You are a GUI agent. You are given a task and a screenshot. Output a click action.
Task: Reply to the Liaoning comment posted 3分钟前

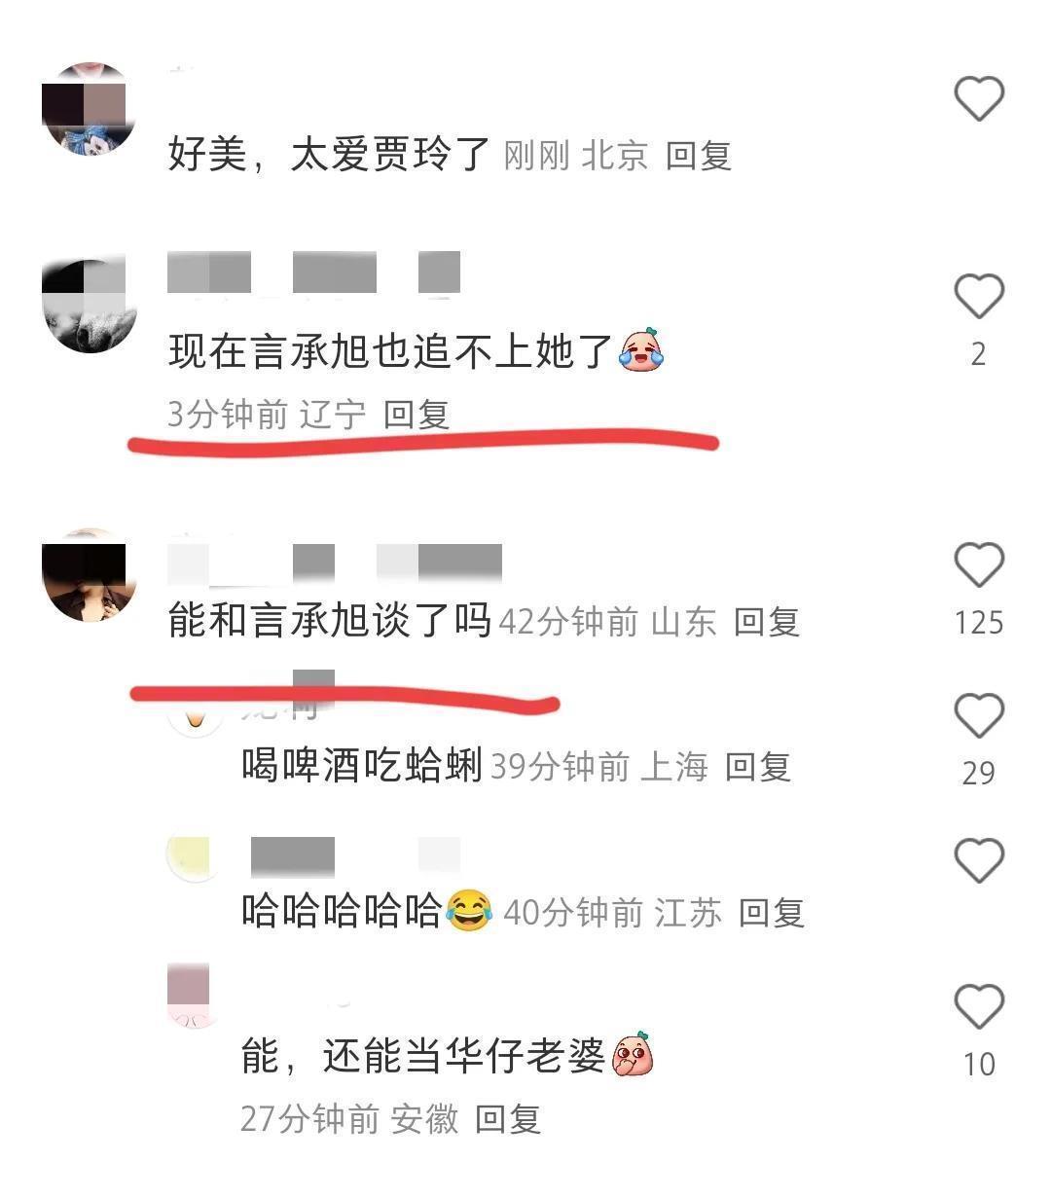[417, 415]
